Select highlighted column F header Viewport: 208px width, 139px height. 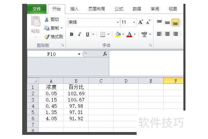(173, 81)
